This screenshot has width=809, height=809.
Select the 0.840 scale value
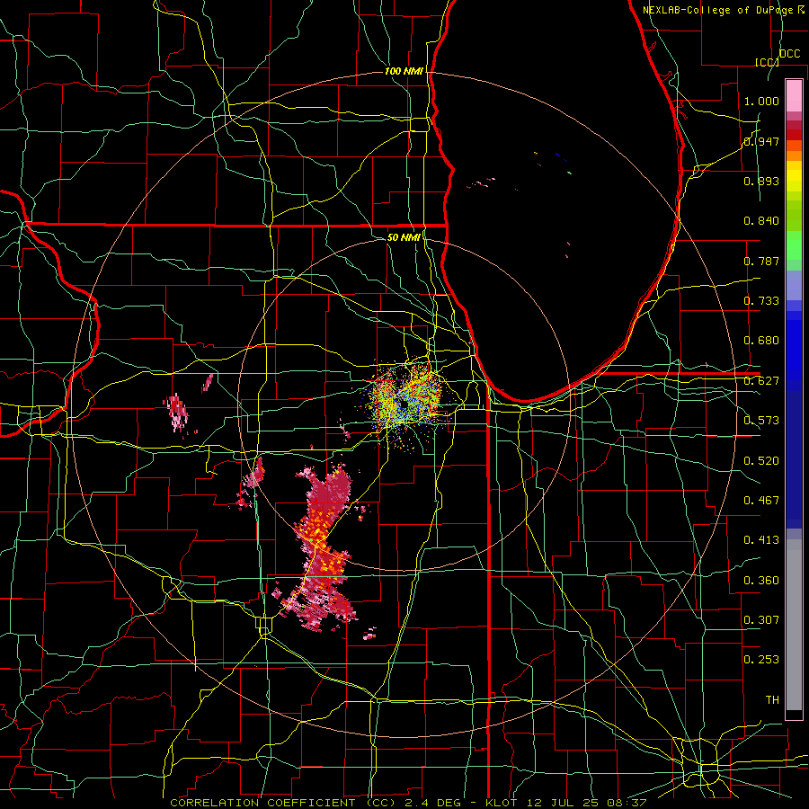761,221
